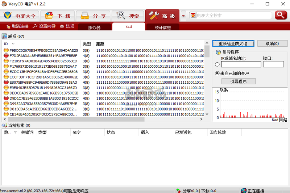Open the dropdown arrow beside 高级
The image size is (290, 193).
(183, 16)
